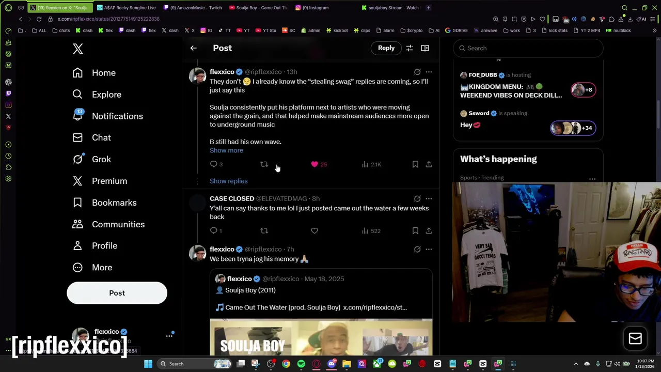Open Profile in X sidebar

[x=95, y=246]
